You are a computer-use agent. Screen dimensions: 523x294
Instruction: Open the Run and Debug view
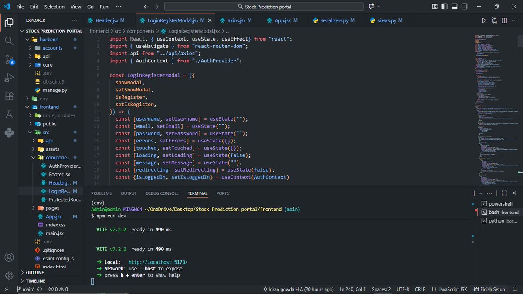(x=9, y=78)
